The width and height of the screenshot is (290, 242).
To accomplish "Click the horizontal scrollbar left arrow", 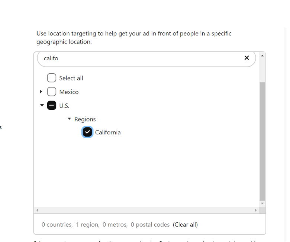I will 37,210.
